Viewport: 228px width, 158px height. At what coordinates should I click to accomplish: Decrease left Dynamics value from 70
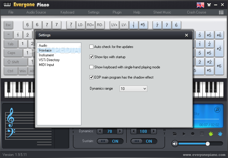[100, 131]
